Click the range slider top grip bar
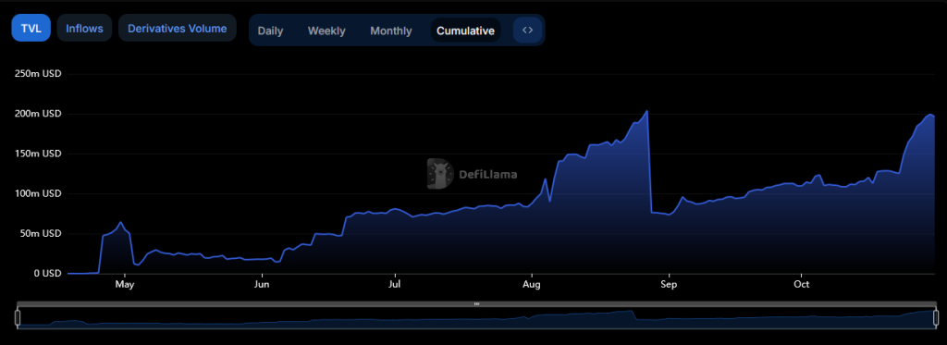Screen dimensions: 947x345 pos(476,304)
